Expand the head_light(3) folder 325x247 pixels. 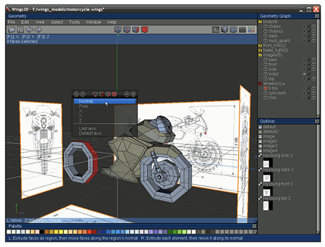[x=260, y=50]
